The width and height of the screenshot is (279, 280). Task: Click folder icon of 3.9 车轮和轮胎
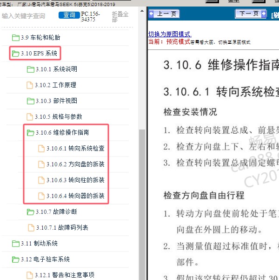click(x=16, y=38)
